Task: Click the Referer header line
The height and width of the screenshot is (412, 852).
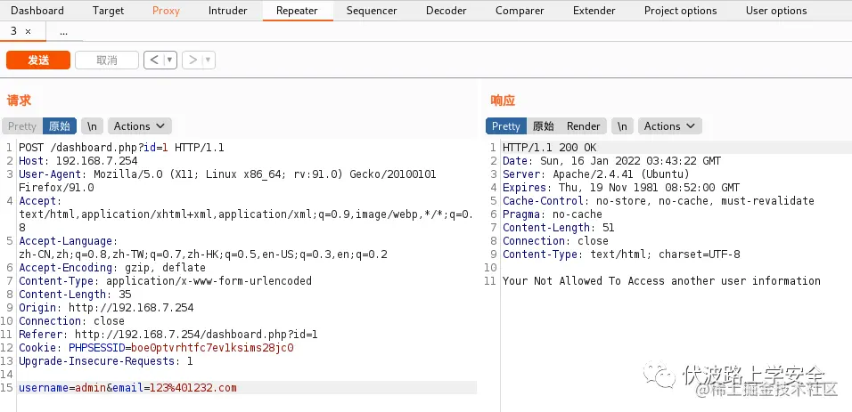Action: point(168,335)
